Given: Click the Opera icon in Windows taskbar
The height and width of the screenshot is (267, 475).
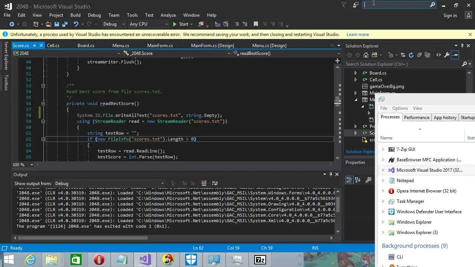Looking at the screenshot, I should point(99,260).
